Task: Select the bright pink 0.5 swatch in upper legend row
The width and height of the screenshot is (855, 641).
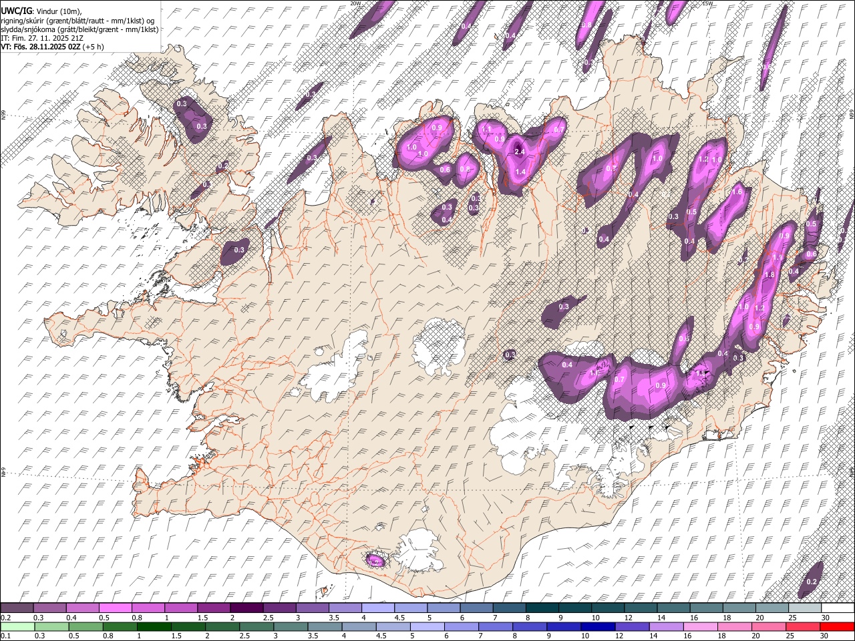Action: tap(116, 608)
